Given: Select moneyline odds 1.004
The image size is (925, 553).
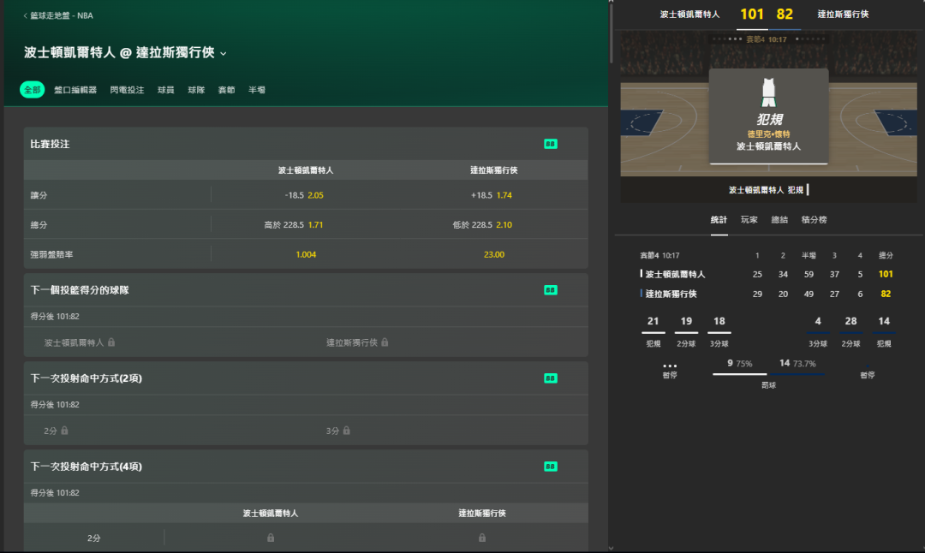Looking at the screenshot, I should [x=306, y=255].
